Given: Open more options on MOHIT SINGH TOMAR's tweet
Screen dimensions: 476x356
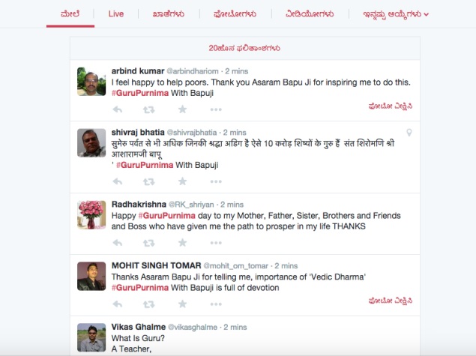Looking at the screenshot, I should 216,304.
